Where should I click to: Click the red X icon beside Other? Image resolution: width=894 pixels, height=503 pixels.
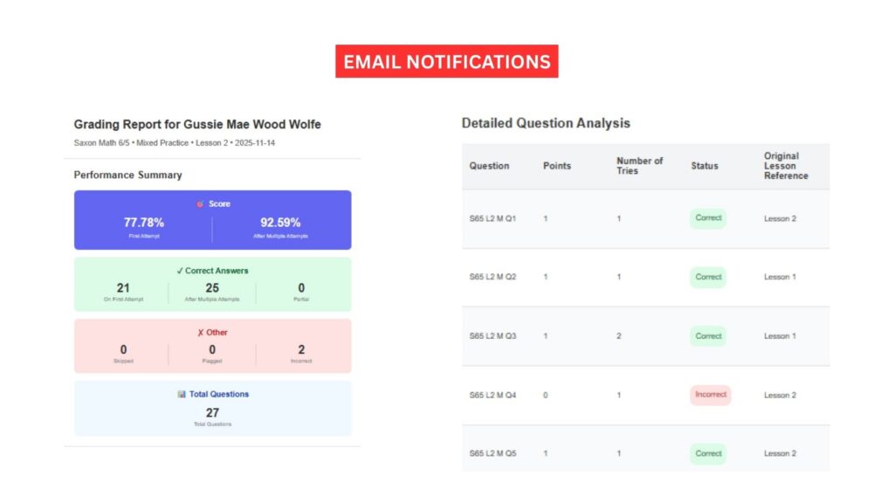tap(200, 333)
